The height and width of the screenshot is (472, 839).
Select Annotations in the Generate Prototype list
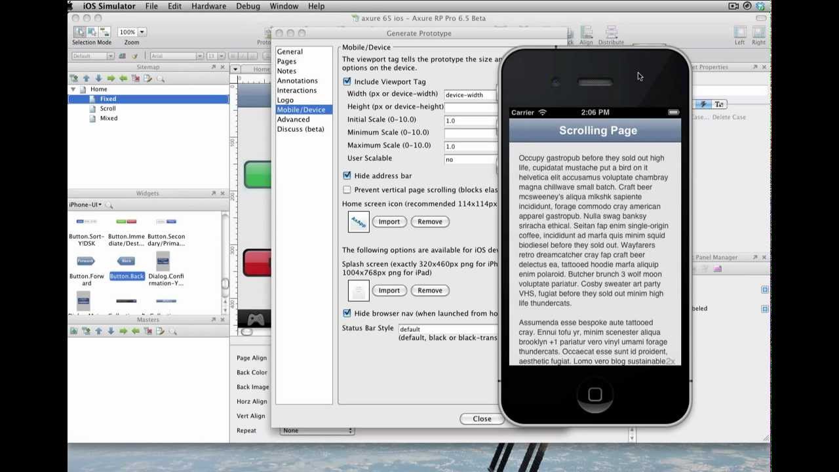point(297,81)
